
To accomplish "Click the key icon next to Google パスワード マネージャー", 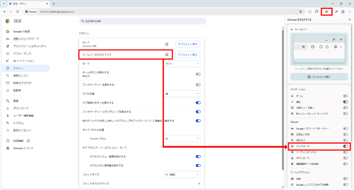I will point(292,129).
